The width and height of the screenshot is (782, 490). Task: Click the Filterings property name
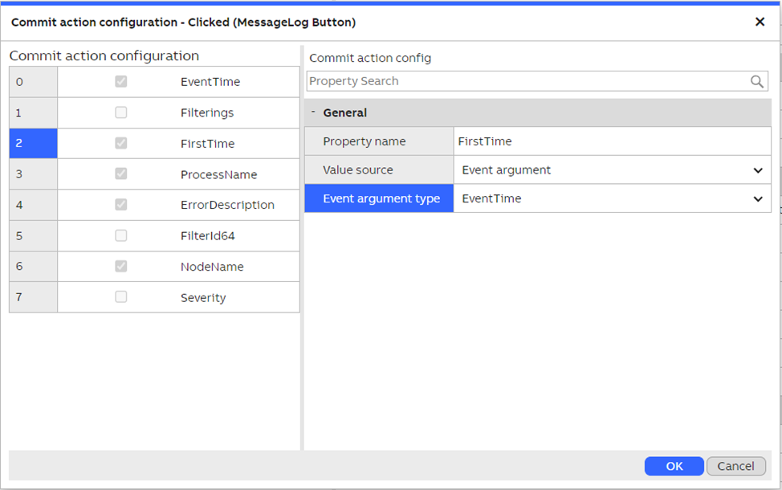point(207,112)
